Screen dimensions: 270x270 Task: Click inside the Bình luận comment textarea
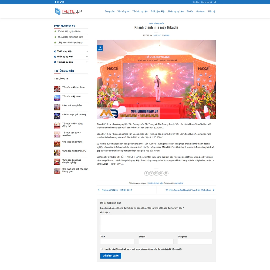(x=156, y=223)
